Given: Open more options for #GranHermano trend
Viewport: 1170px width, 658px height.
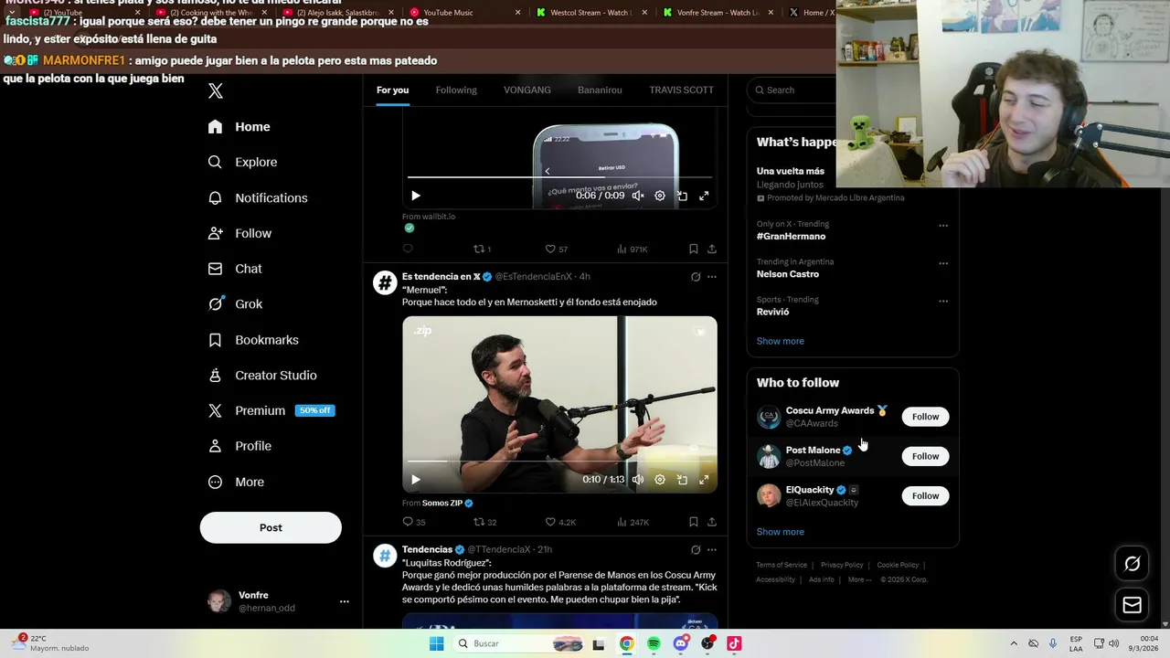Looking at the screenshot, I should tap(943, 226).
